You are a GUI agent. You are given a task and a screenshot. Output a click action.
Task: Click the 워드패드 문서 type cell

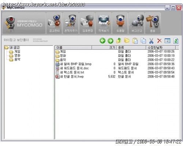127,68
